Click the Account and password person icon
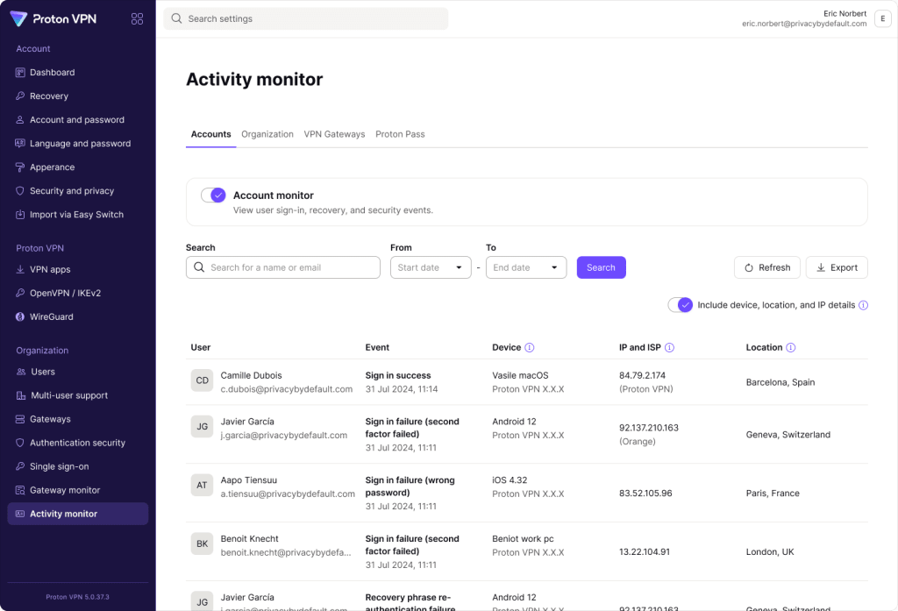 pyautogui.click(x=20, y=120)
